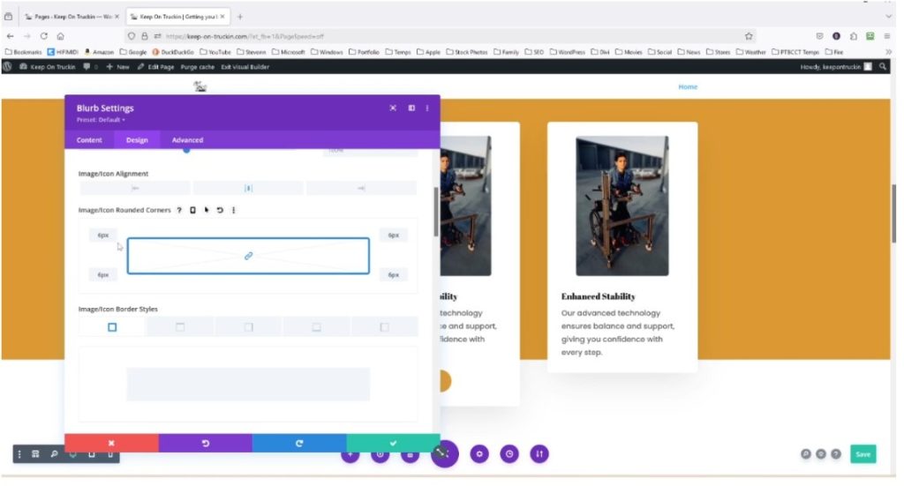The height and width of the screenshot is (486, 904).
Task: Reset Image/Icon Rounded Corners with undo icon
Action: (x=220, y=210)
